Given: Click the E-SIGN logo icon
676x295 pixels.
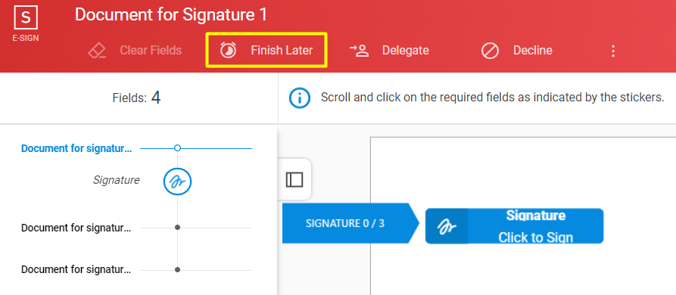Looking at the screenshot, I should [26, 18].
